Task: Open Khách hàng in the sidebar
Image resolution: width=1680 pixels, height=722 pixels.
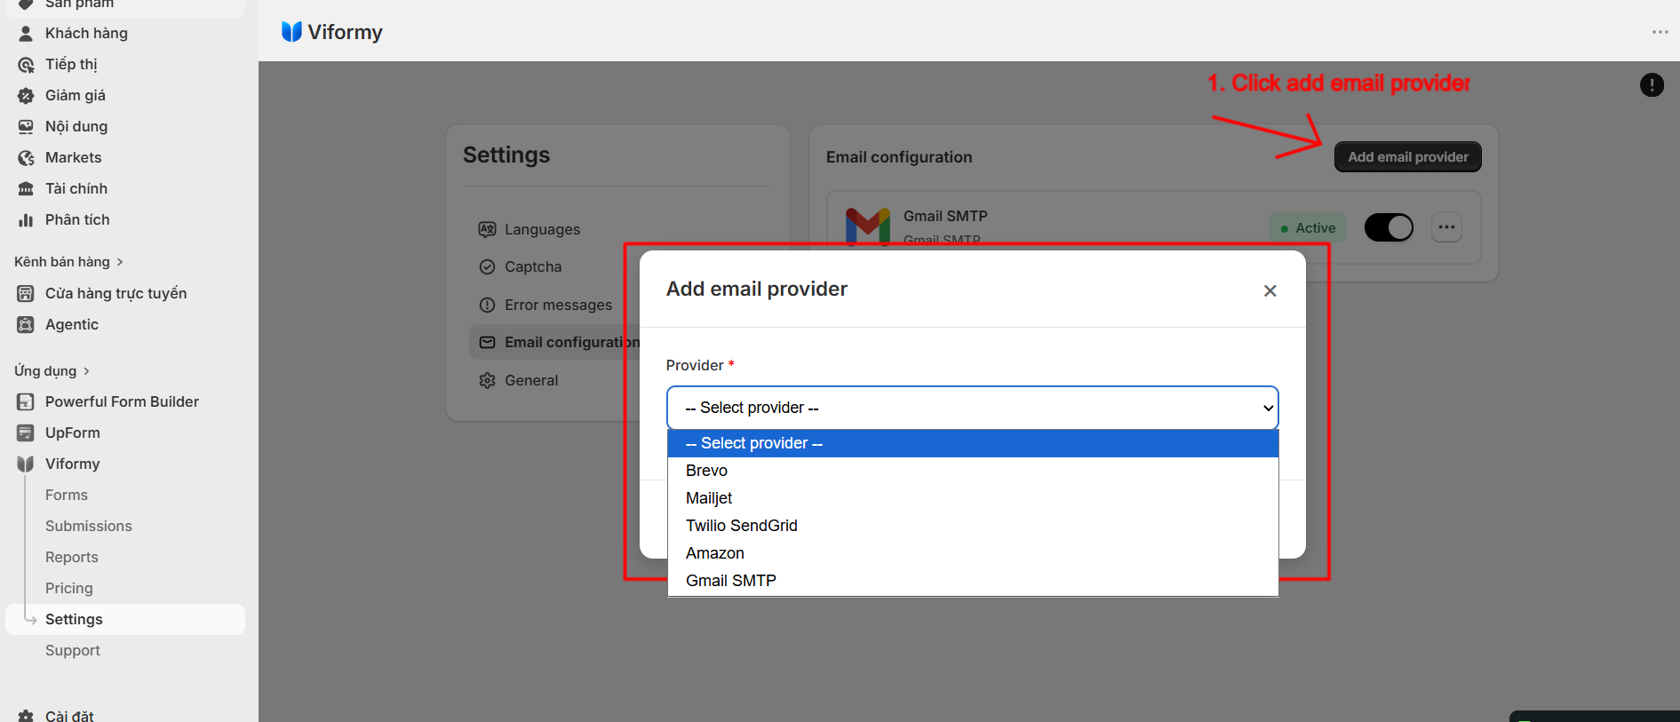Action: click(x=86, y=33)
